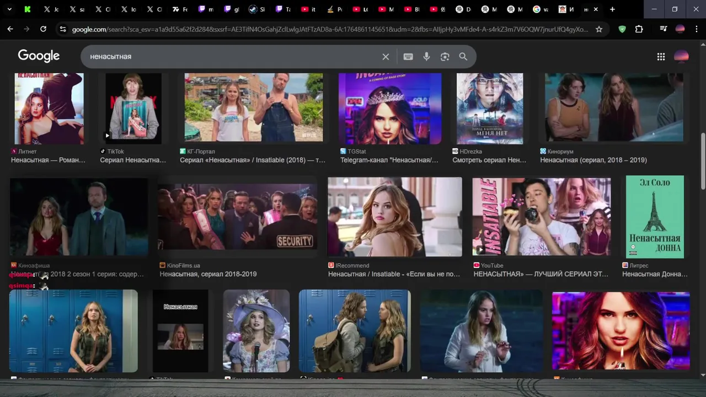Open the Google account avatar

pyautogui.click(x=681, y=56)
